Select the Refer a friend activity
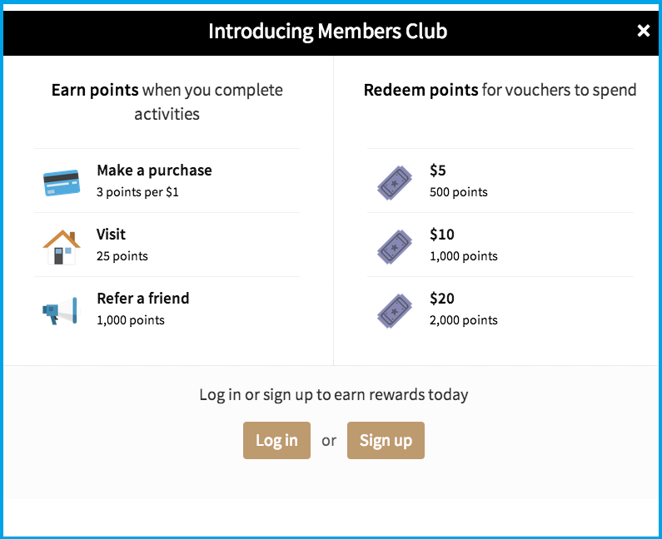Viewport: 662px width, 539px height. pos(142,299)
